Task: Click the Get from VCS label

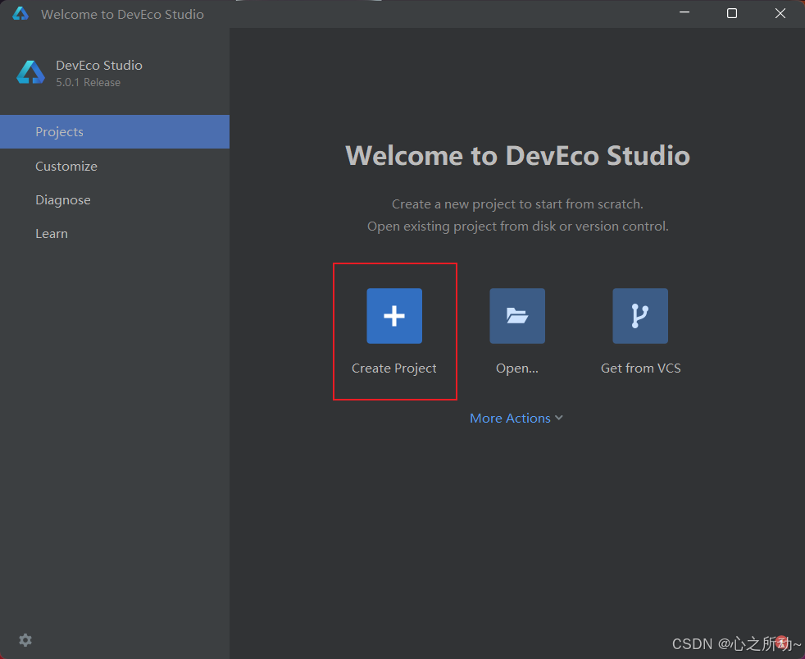Action: 640,368
